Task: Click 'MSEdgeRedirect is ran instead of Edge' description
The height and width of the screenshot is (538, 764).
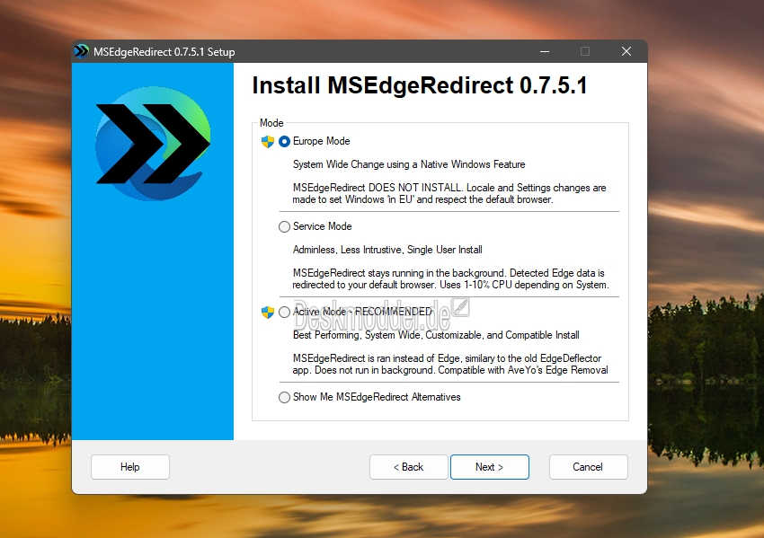Action: [450, 364]
